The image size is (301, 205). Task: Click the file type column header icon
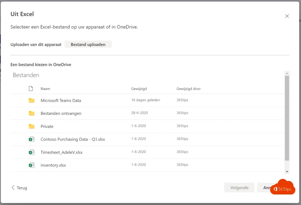(x=31, y=89)
